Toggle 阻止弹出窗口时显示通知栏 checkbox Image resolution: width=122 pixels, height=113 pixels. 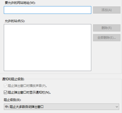[5, 92]
